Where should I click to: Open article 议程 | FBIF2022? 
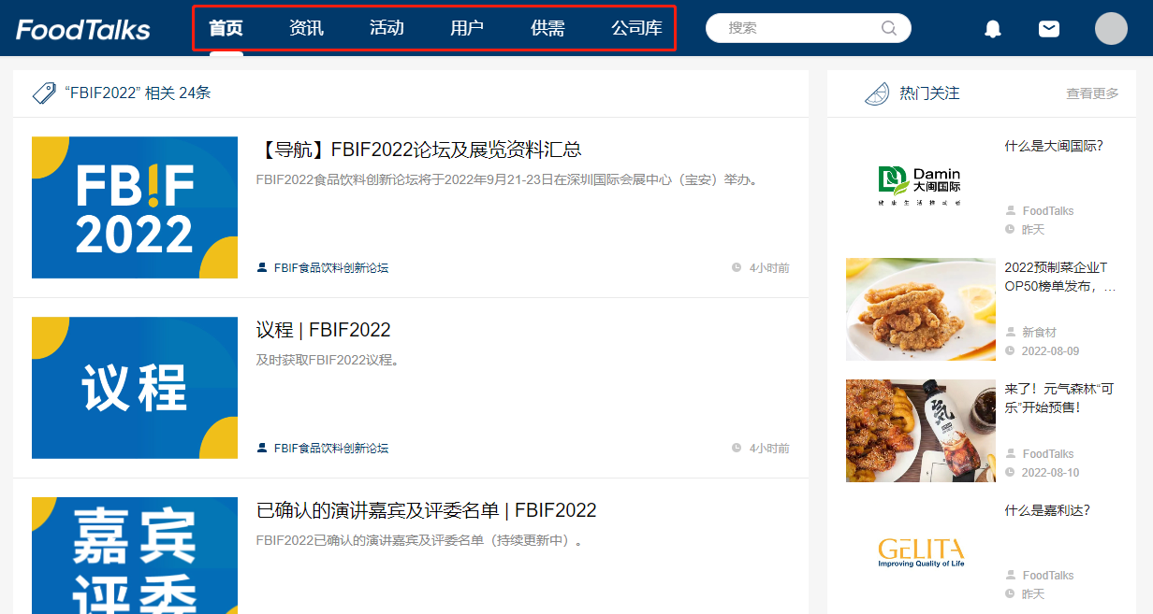[x=323, y=330]
